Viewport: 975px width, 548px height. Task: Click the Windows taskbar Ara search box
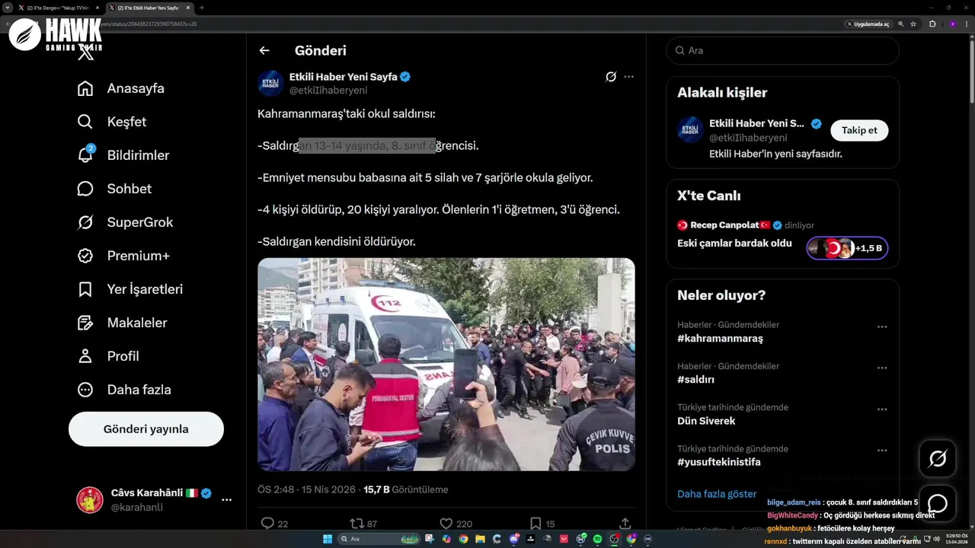coord(378,539)
